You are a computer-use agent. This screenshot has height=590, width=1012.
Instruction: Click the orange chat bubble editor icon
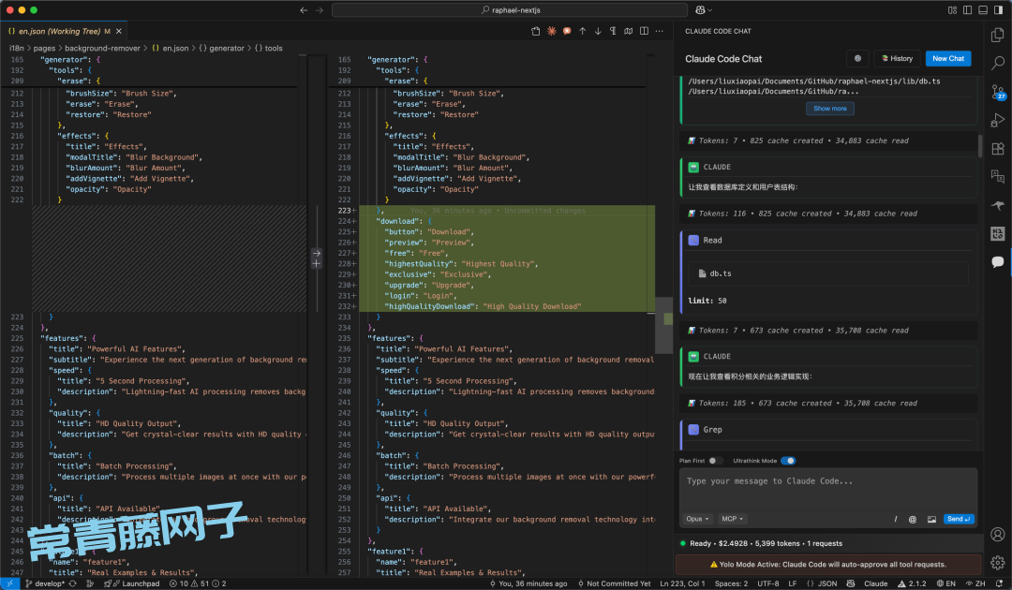(x=567, y=31)
